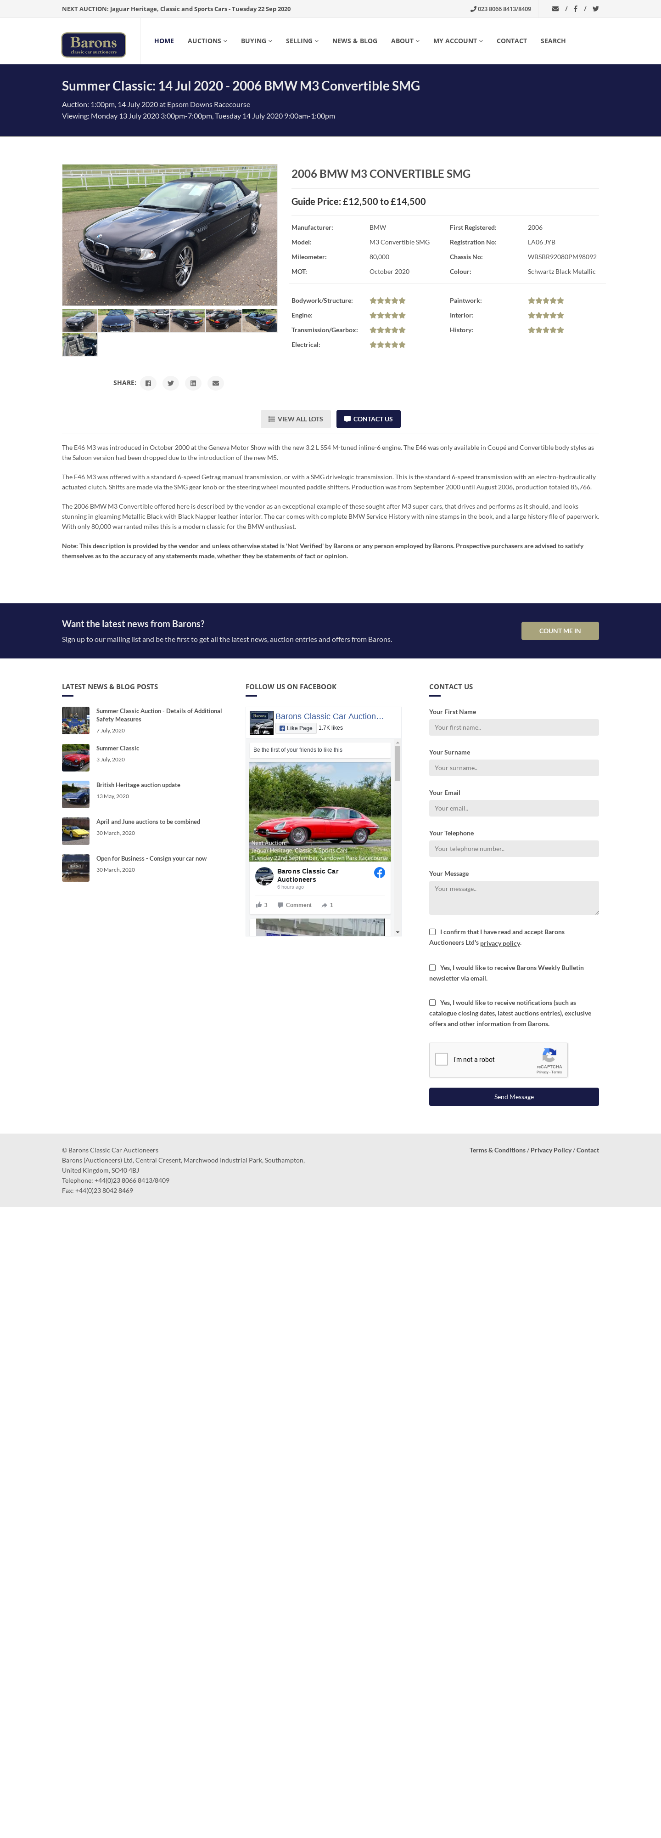
Task: Check the I'm not a robot box
Action: tap(442, 1060)
